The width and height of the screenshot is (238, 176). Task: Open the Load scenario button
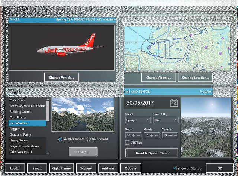click(x=15, y=168)
